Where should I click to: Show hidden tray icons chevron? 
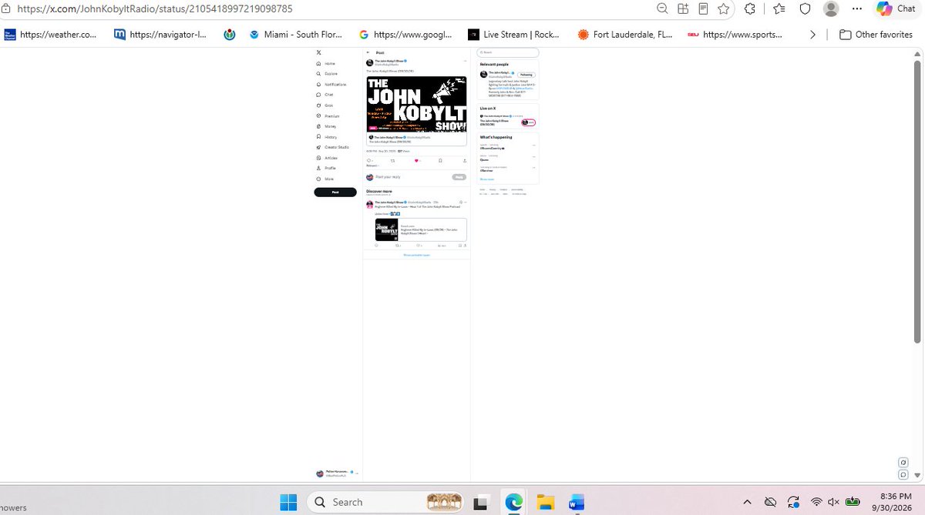click(x=746, y=502)
